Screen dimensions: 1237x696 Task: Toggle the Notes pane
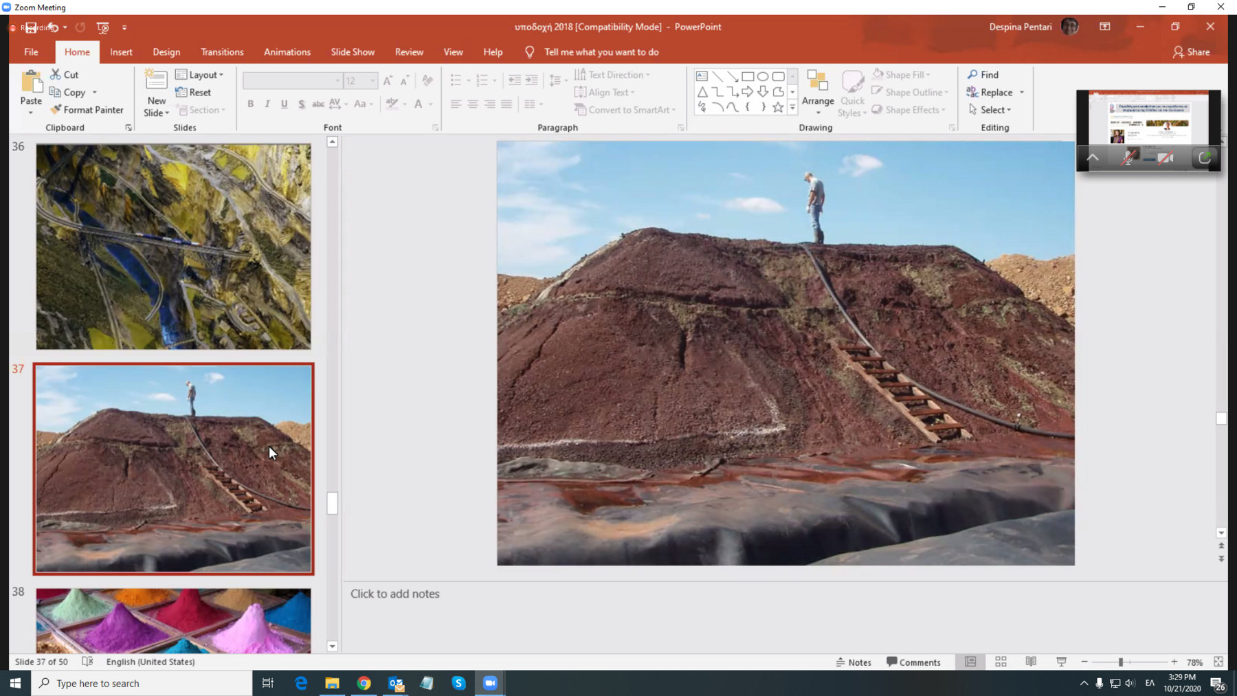click(854, 662)
